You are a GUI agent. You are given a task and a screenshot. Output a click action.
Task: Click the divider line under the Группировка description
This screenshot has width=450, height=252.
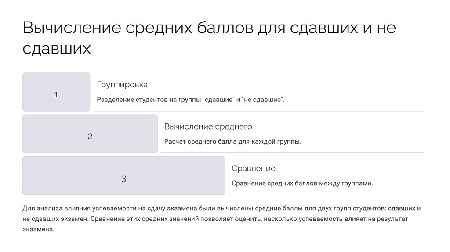[258, 111]
